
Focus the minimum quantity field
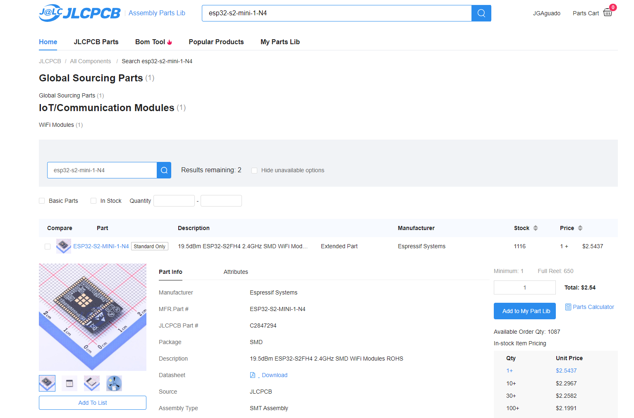coord(174,201)
